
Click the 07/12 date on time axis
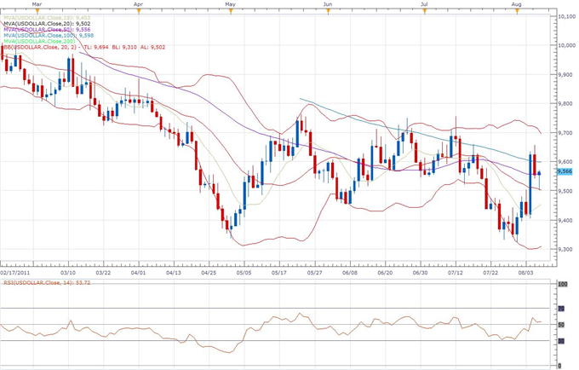coord(456,274)
